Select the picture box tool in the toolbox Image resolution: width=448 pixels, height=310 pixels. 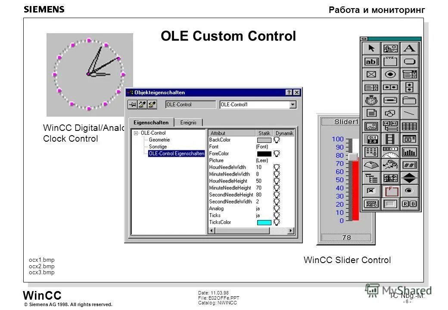pyautogui.click(x=390, y=48)
